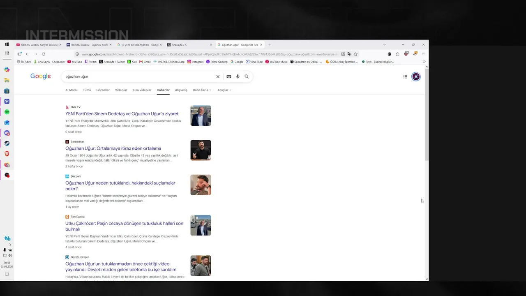This screenshot has width=526, height=296.
Task: Go to the Google logo homepage
Action: coord(41,76)
